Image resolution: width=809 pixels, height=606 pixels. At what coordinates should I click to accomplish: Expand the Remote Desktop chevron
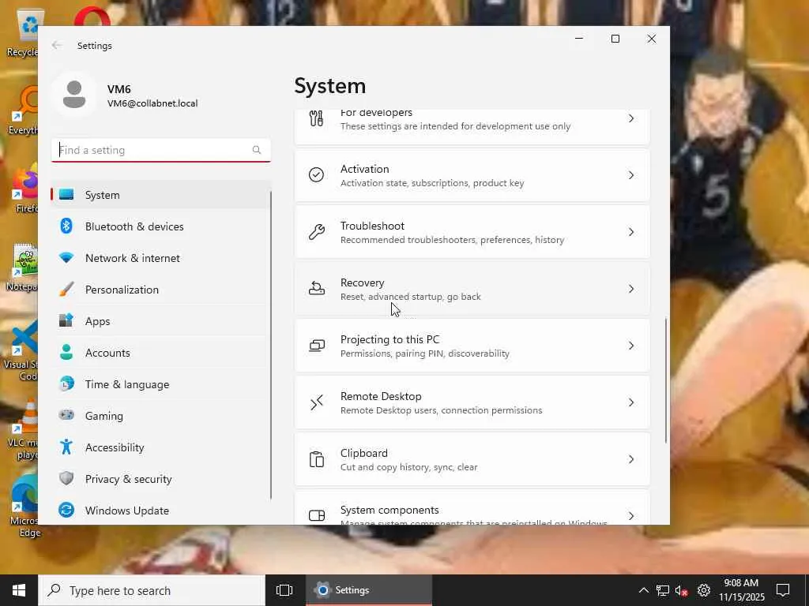(x=631, y=402)
